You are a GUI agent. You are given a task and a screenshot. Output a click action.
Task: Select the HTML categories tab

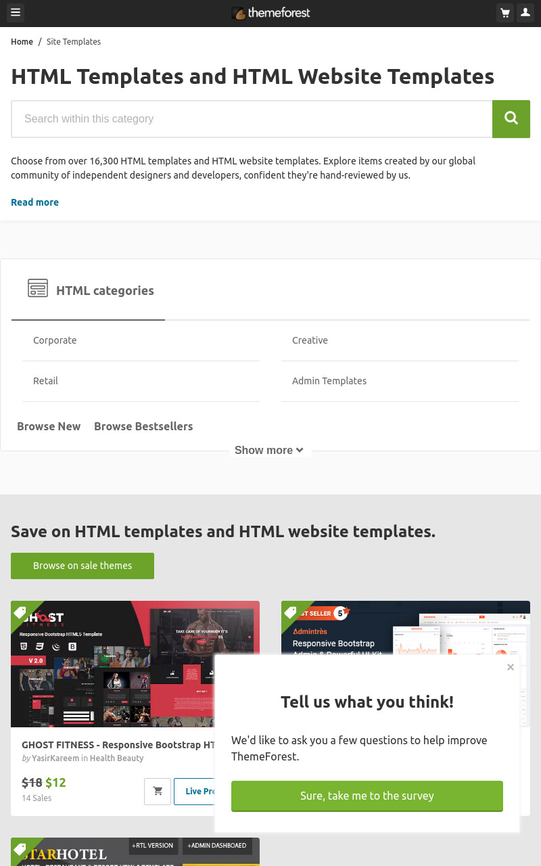tap(88, 290)
